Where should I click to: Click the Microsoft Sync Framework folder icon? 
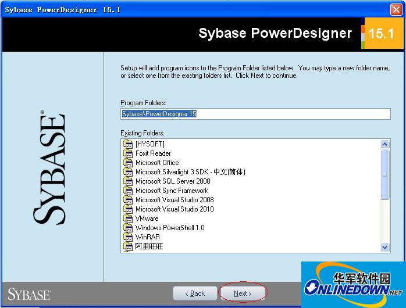pos(128,191)
